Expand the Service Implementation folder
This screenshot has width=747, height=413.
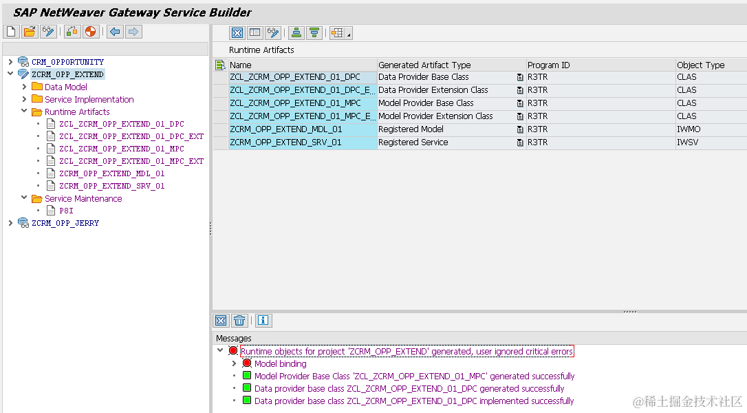24,99
